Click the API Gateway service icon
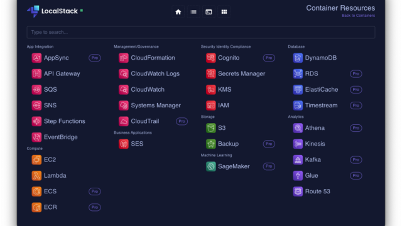 click(x=36, y=74)
